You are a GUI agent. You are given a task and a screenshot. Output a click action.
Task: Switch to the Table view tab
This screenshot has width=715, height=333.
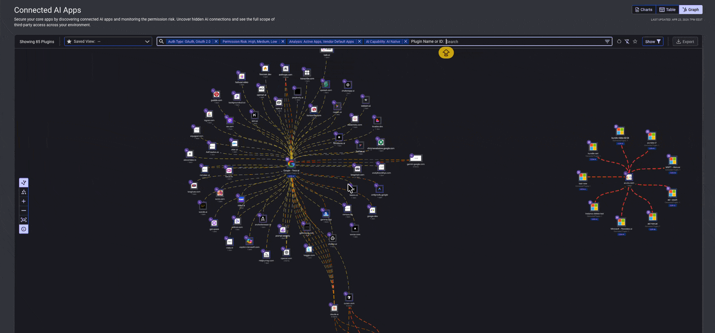(x=667, y=10)
